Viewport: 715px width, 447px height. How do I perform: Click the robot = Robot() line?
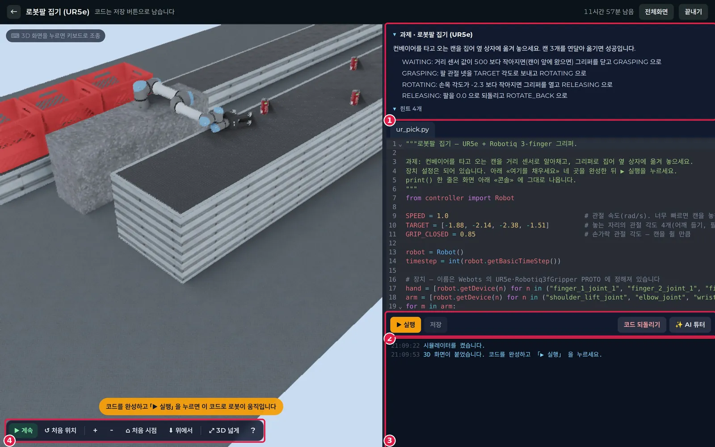coord(434,252)
